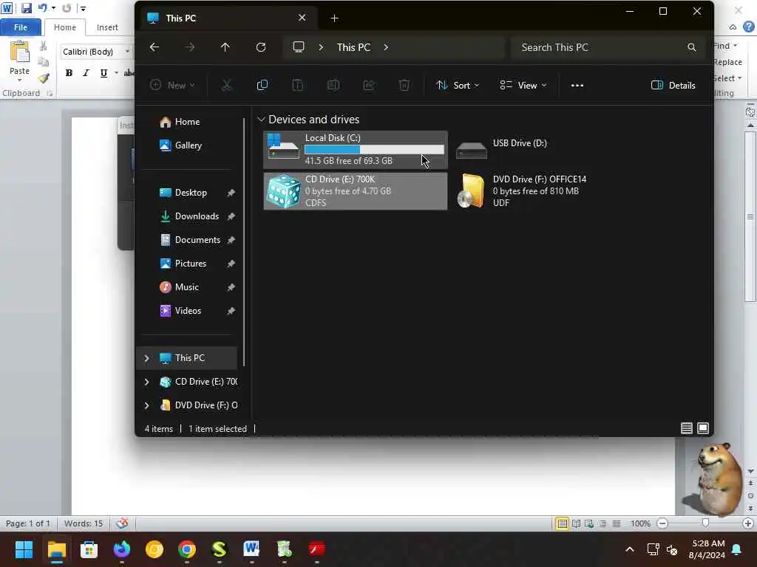Viewport: 757px width, 567px height.
Task: Open the Videos quick access folder
Action: (x=189, y=311)
